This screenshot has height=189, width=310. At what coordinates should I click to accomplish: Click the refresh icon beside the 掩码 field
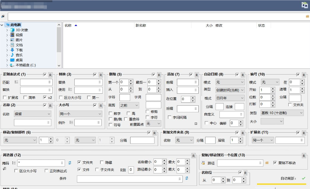click(x=70, y=163)
